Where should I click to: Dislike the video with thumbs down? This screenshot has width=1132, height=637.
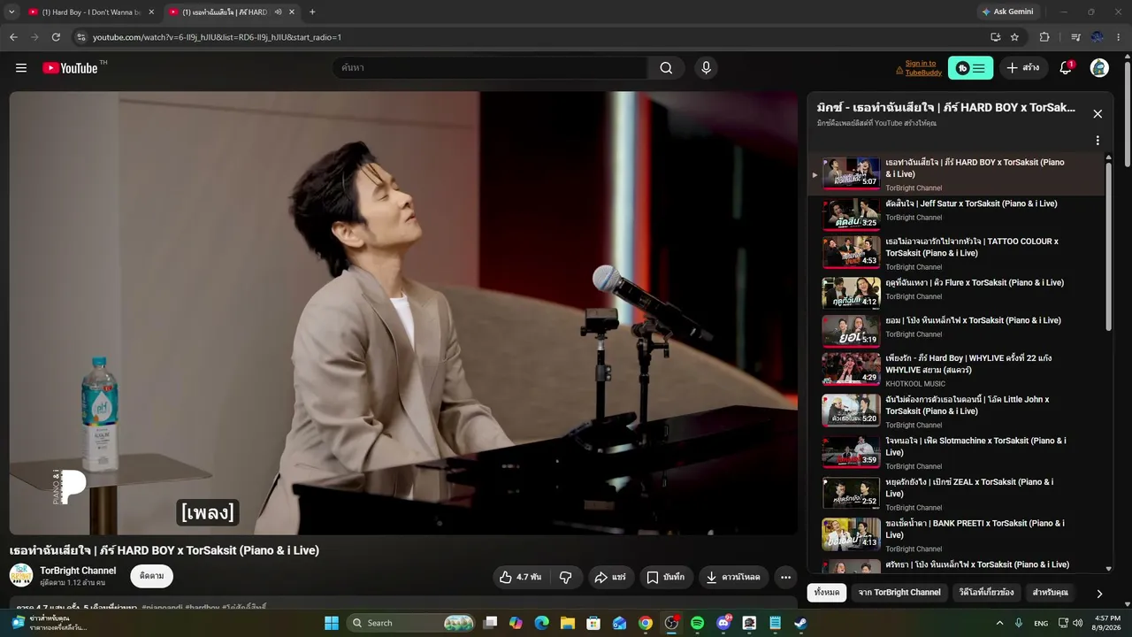[566, 577]
